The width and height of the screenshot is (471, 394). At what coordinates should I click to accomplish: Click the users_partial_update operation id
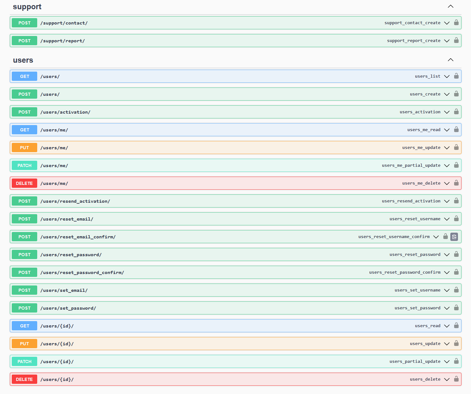click(415, 362)
